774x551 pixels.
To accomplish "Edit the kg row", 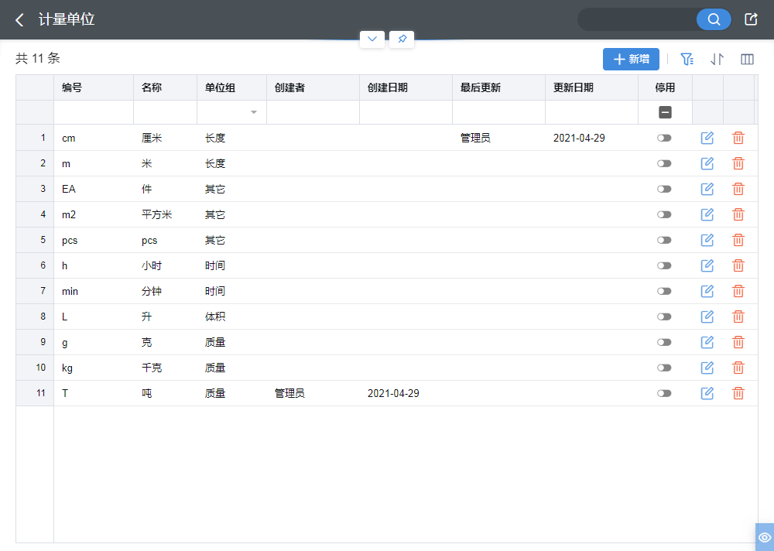I will 707,368.
